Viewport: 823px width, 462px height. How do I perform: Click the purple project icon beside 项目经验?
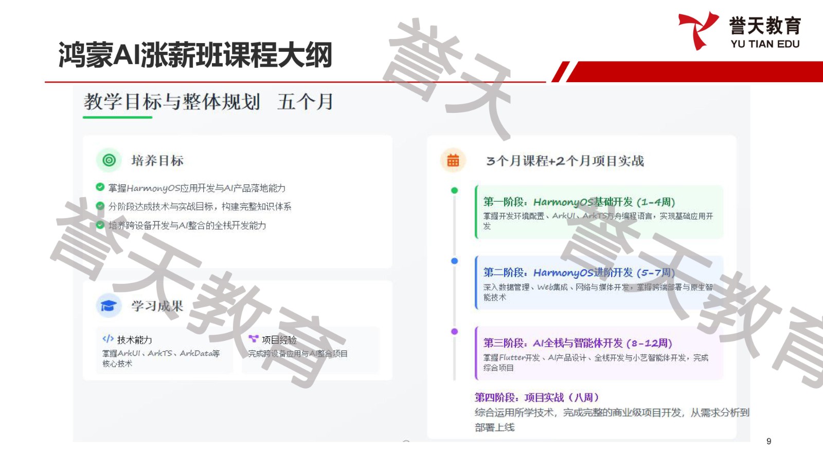pos(254,339)
